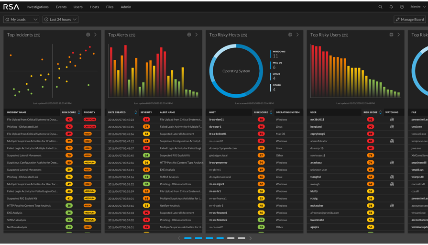This screenshot has width=428, height=245.
Task: Open alert SMBv1 Analysis
Action: click(x=169, y=177)
